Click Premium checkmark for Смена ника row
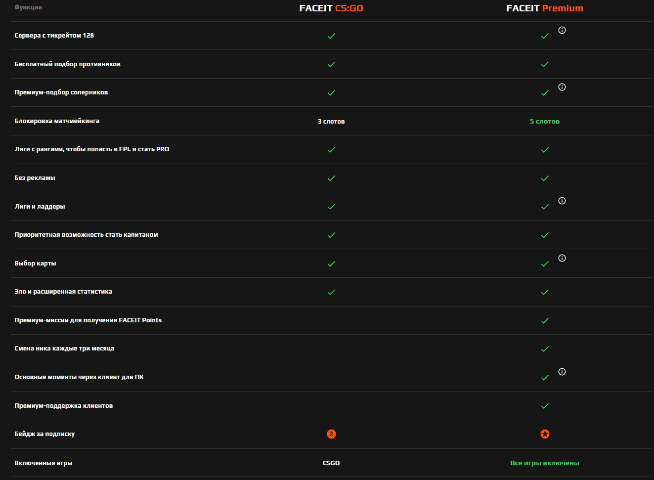The image size is (654, 480). (x=545, y=349)
